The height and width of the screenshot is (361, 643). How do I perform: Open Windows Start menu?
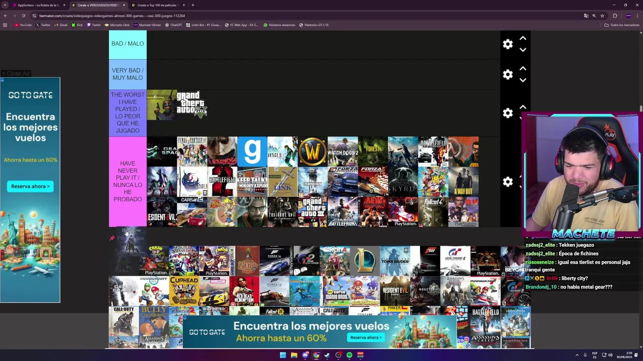pos(283,355)
